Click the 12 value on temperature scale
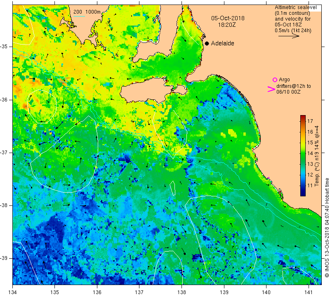330x297 pixels. click(x=310, y=175)
